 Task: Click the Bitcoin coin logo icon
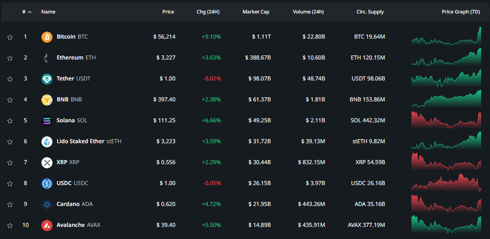click(47, 37)
